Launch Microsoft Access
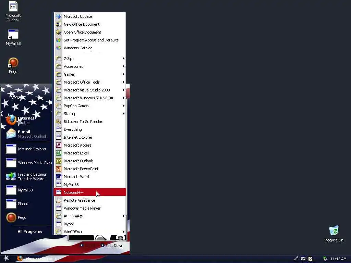Screen dimensions: 351x263 click(x=89, y=145)
